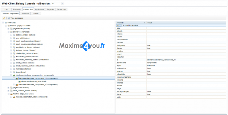Click the 'designonly' property cell
Viewport: 228px width, 115px height.
131,45
